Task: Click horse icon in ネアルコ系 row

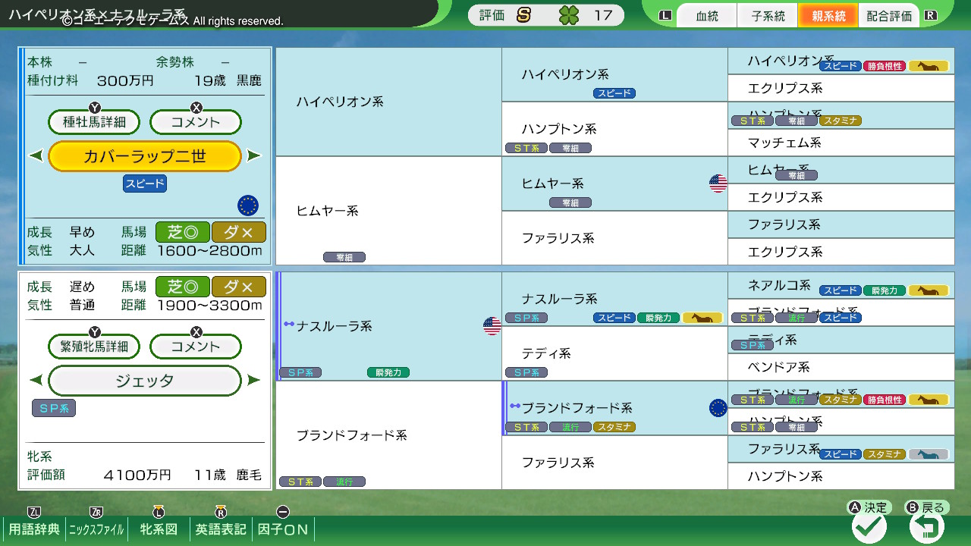Action: (x=929, y=290)
